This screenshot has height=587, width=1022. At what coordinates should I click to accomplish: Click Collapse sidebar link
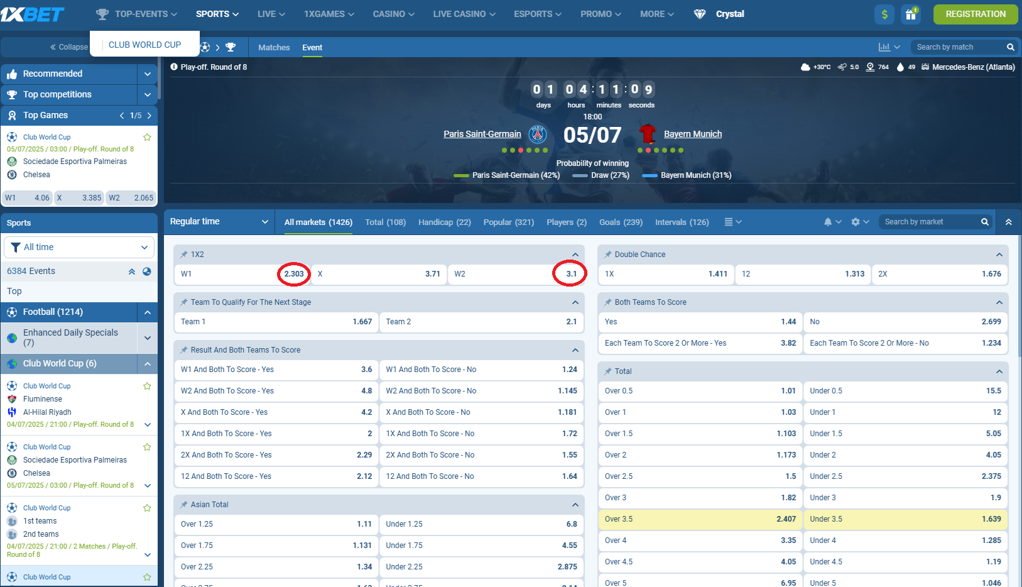(x=69, y=47)
